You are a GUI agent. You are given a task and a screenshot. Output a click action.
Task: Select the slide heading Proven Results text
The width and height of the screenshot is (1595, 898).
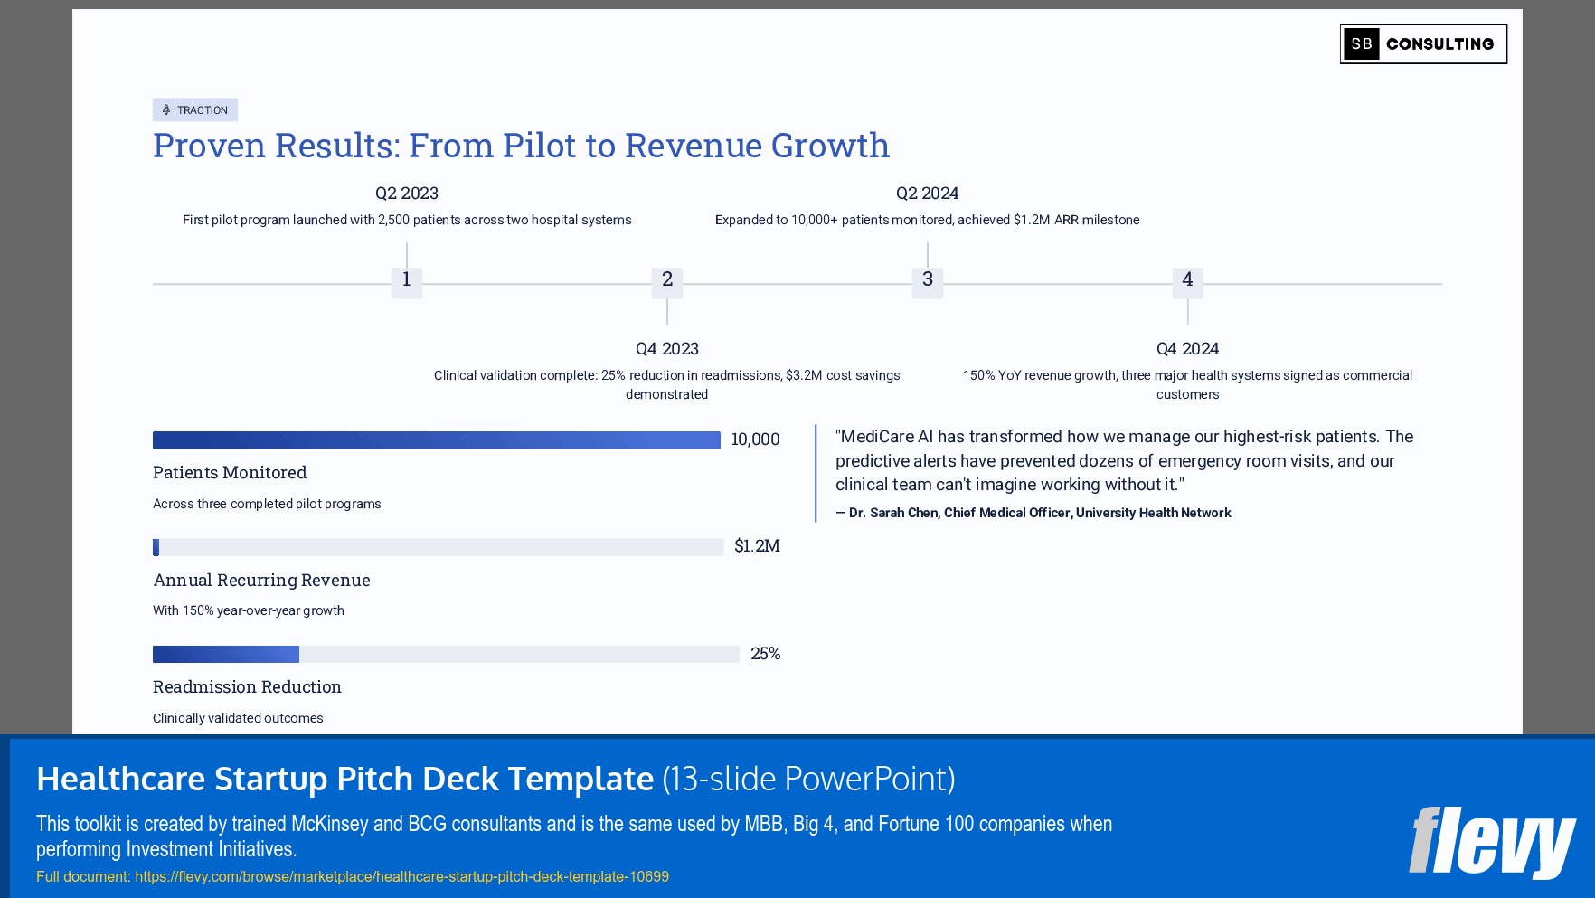pos(520,145)
